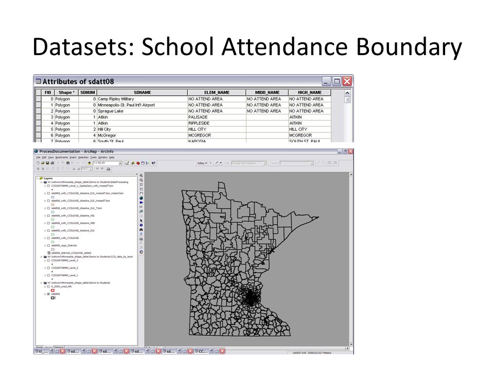Check the tl_2009_unsd_MN layer box
Image resolution: width=494 pixels, height=371 pixels.
48,286
